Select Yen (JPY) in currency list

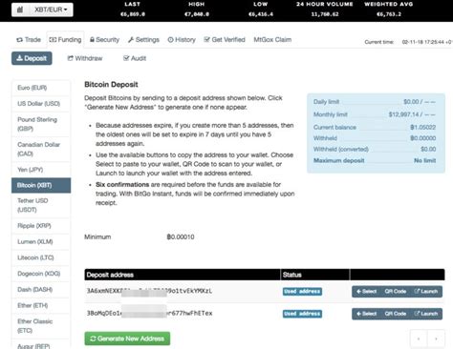[41, 170]
